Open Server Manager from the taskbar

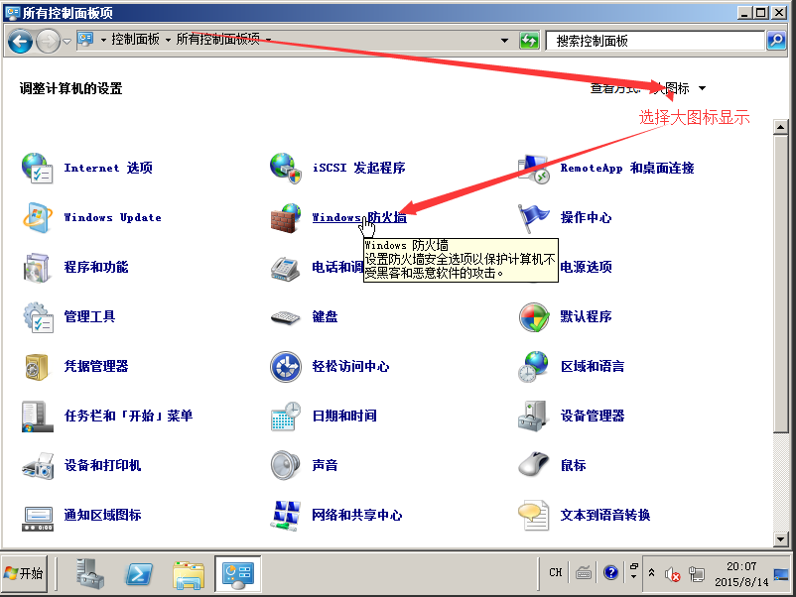coord(90,573)
